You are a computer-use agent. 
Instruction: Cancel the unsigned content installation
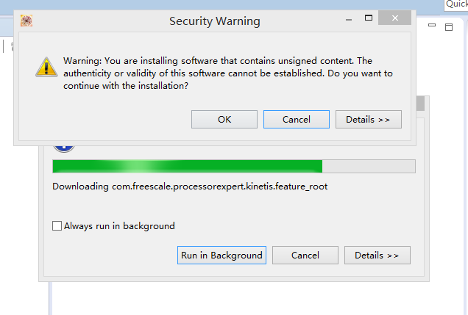coord(297,119)
